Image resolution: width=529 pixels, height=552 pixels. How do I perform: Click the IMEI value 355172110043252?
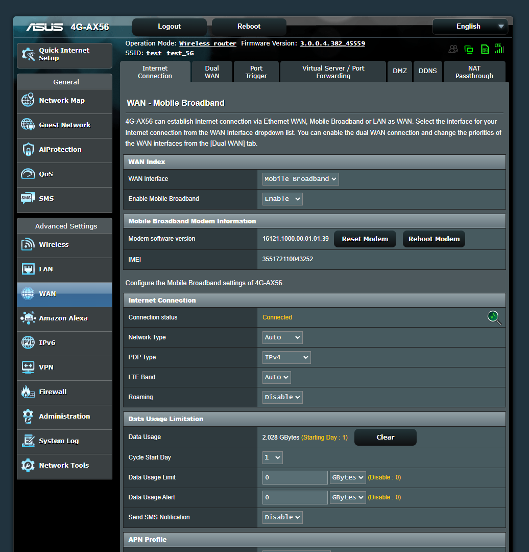[x=287, y=259]
